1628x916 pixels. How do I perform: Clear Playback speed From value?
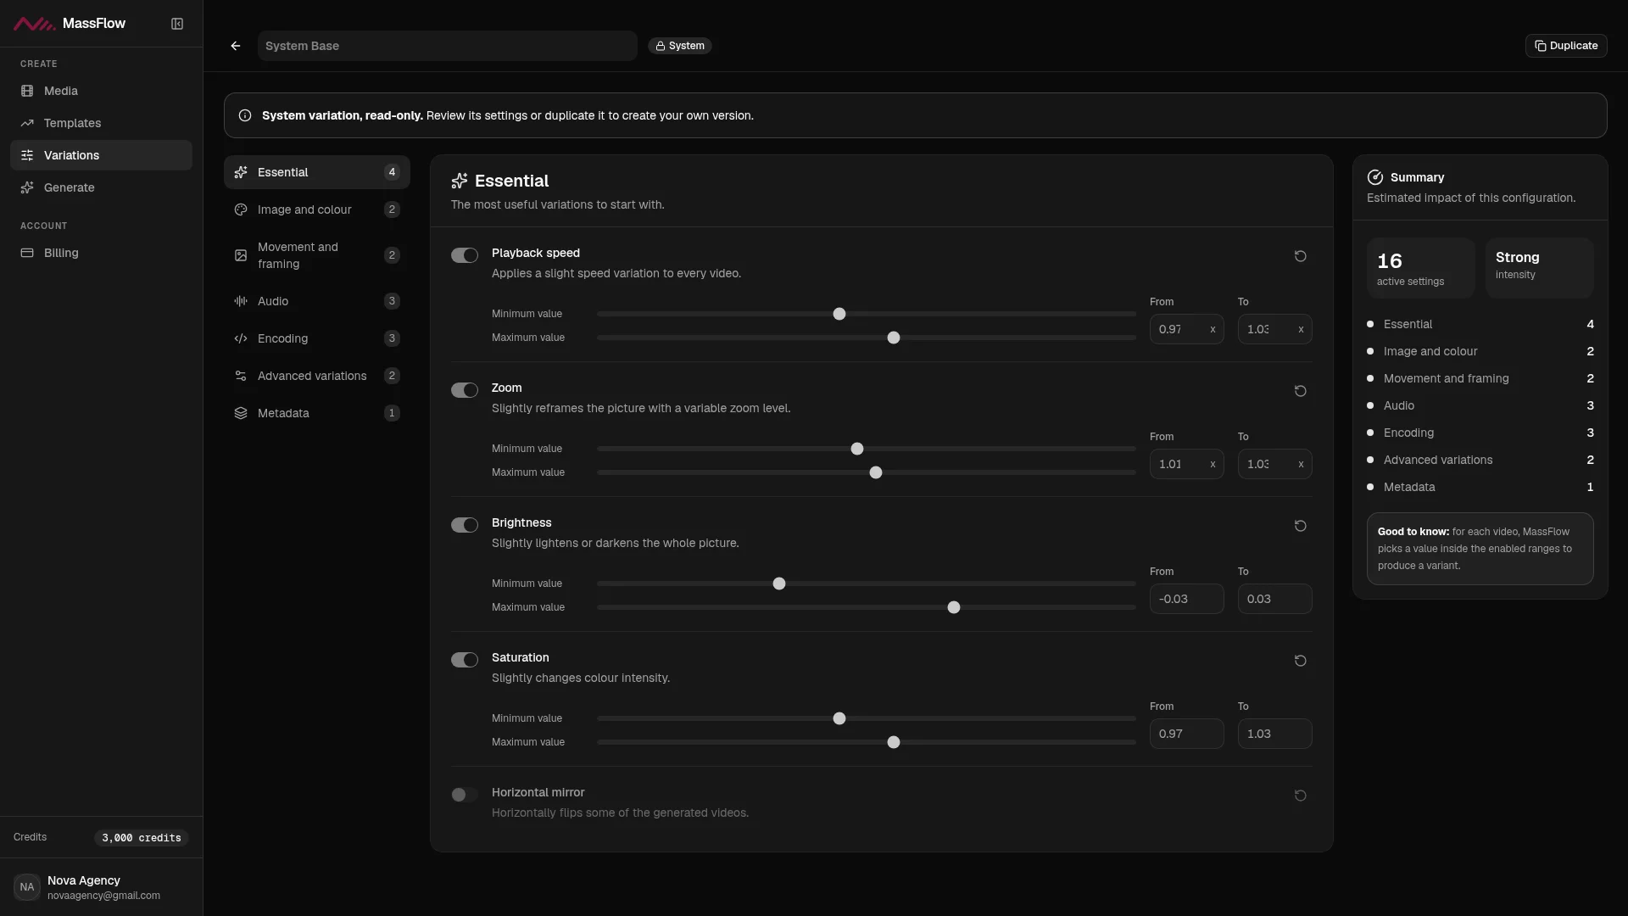click(x=1213, y=329)
